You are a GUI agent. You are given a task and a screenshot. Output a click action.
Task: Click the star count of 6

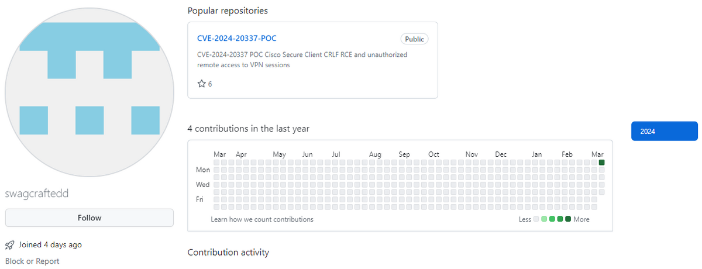(210, 84)
